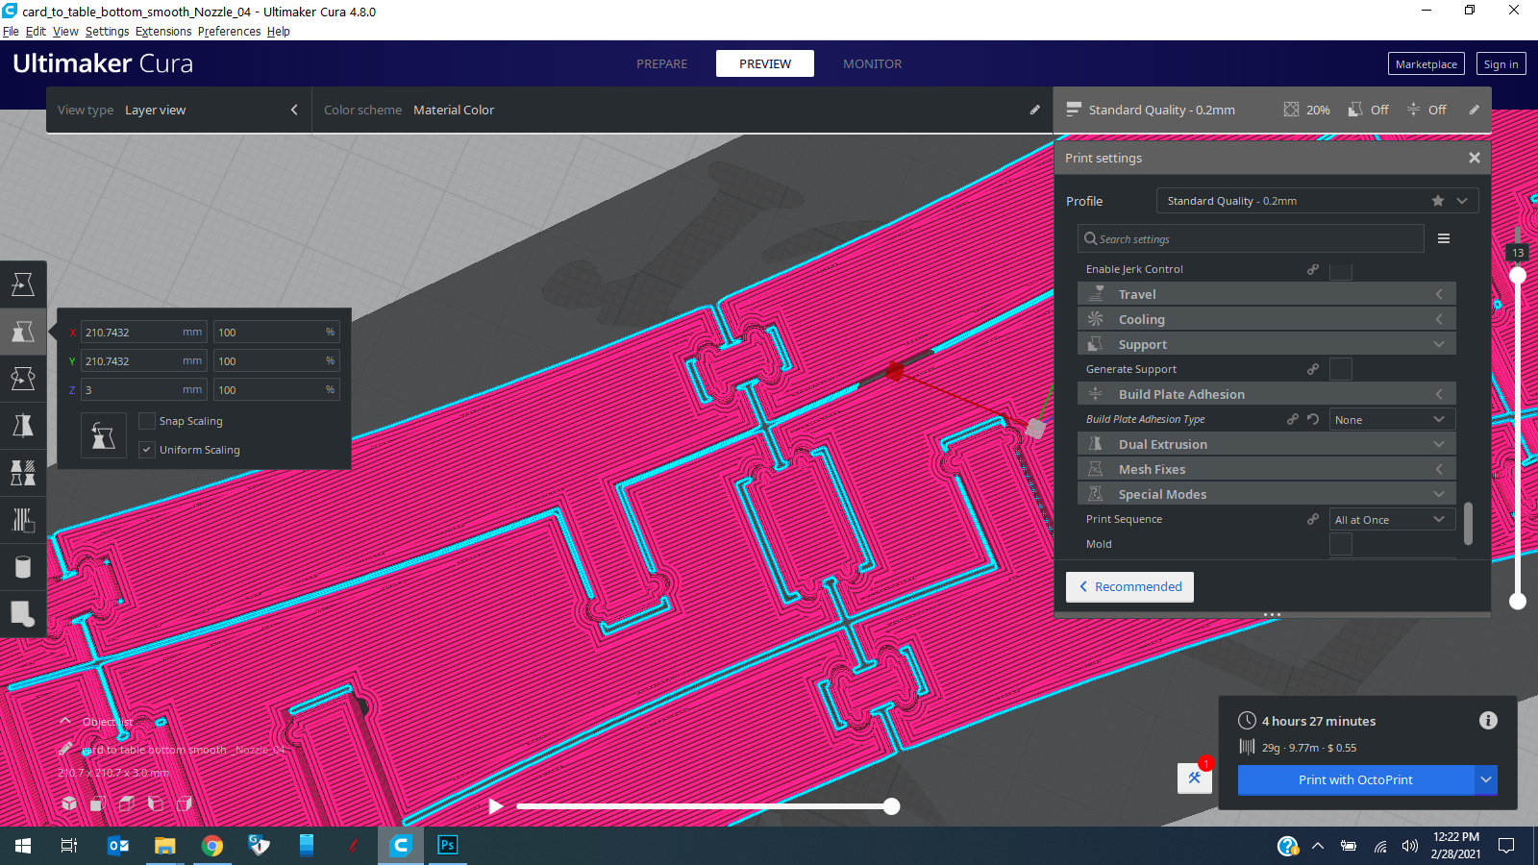Open Photoshop from the Windows taskbar
Image resolution: width=1538 pixels, height=865 pixels.
447,845
